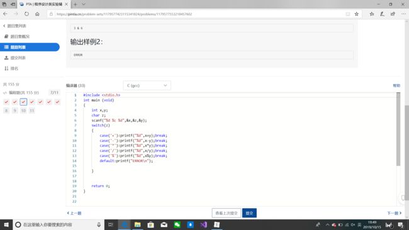Select highlighted problem 3 box

pos(23,102)
